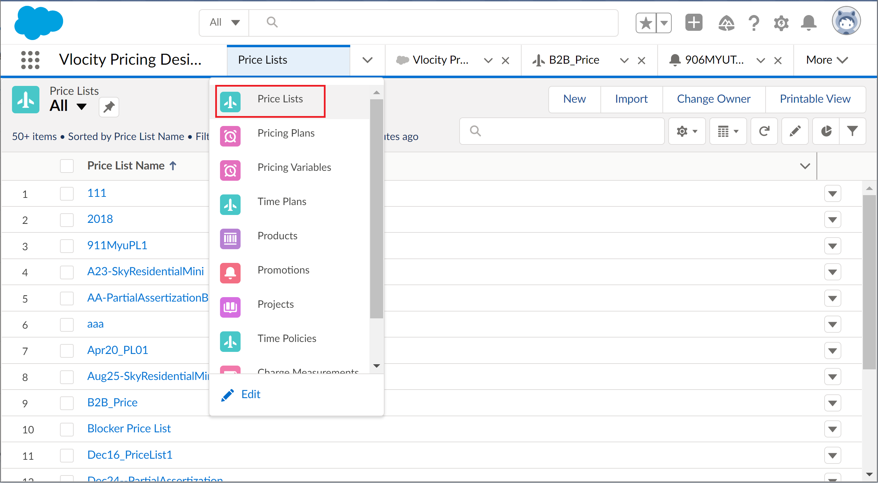Click the Import button
The width and height of the screenshot is (878, 483).
pyautogui.click(x=631, y=99)
